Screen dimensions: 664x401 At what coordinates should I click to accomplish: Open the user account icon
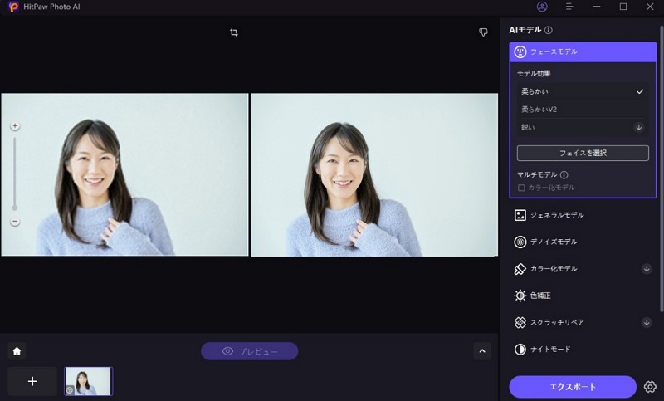[542, 7]
